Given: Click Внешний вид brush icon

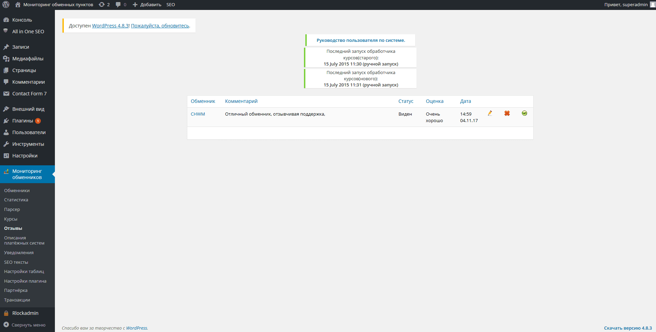Looking at the screenshot, I should (x=6, y=109).
